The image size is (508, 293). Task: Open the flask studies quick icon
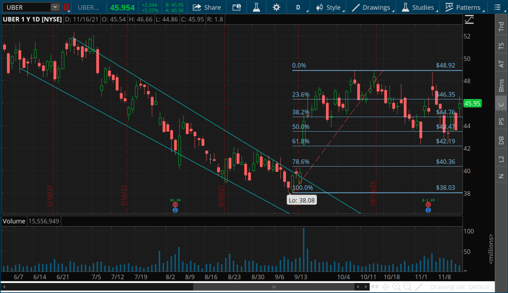pos(256,7)
